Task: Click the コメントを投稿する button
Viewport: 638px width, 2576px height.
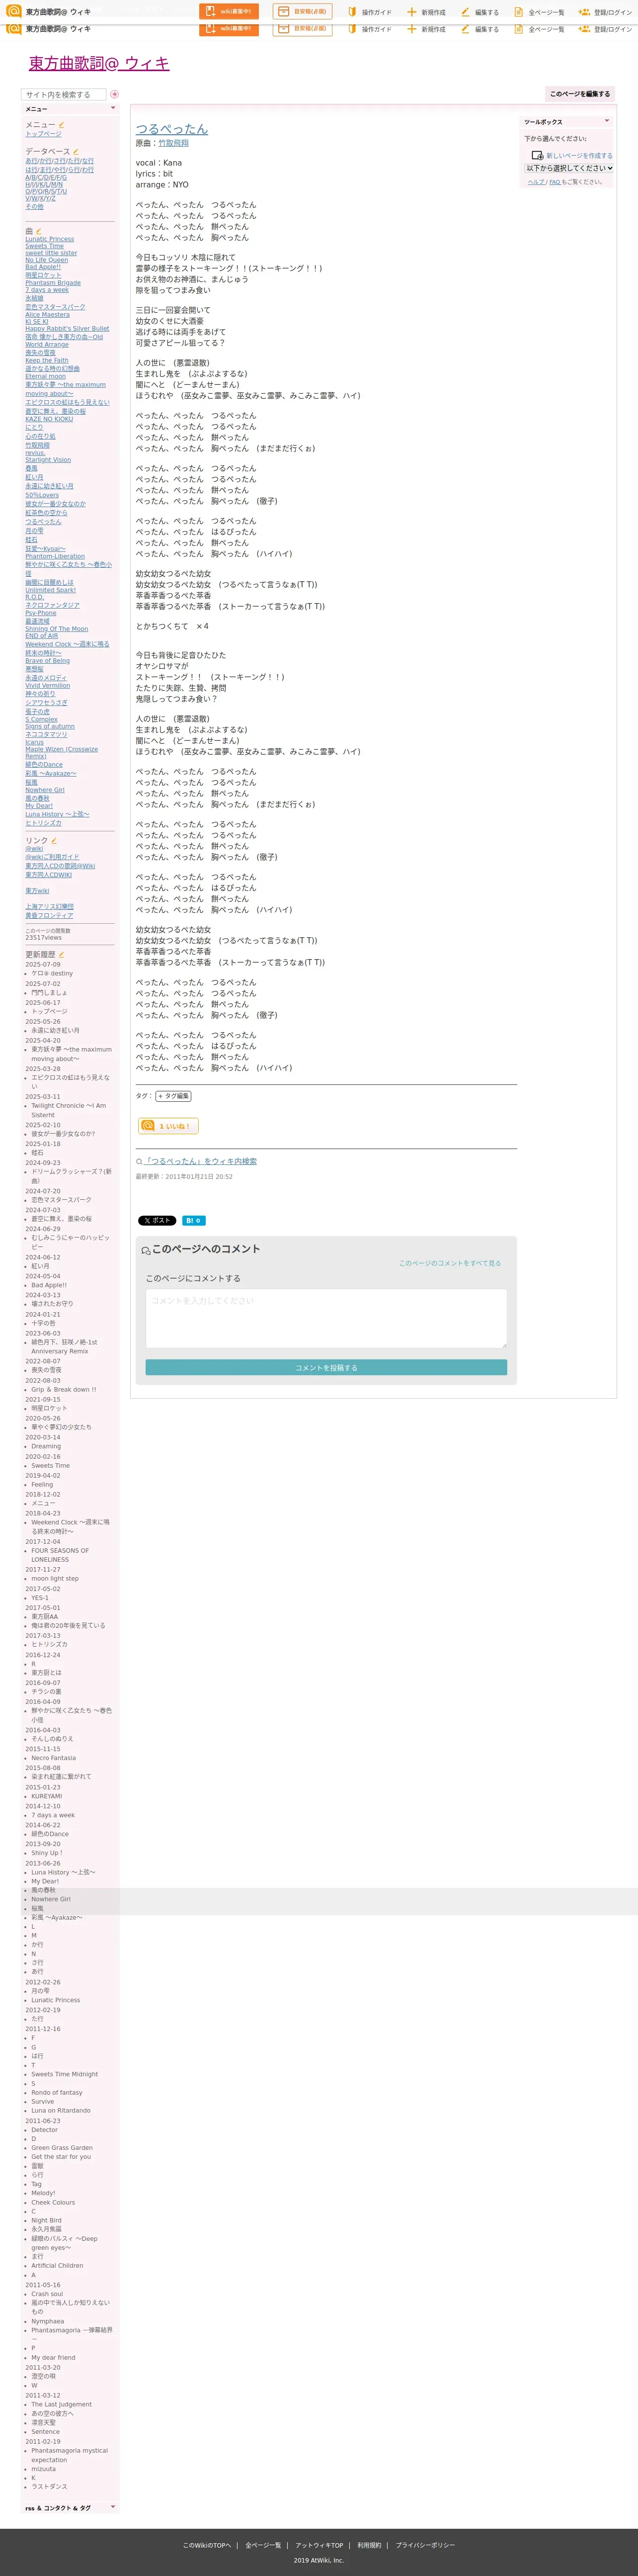Action: pyautogui.click(x=326, y=1367)
